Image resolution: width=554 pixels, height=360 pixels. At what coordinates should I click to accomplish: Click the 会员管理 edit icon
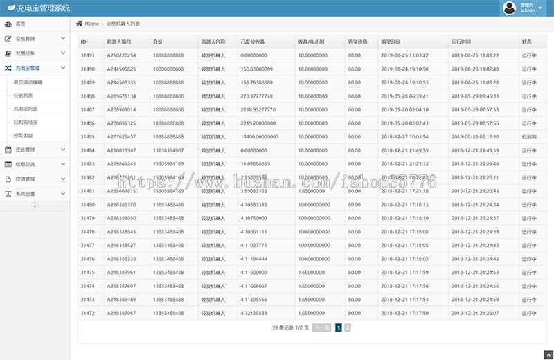click(x=8, y=39)
